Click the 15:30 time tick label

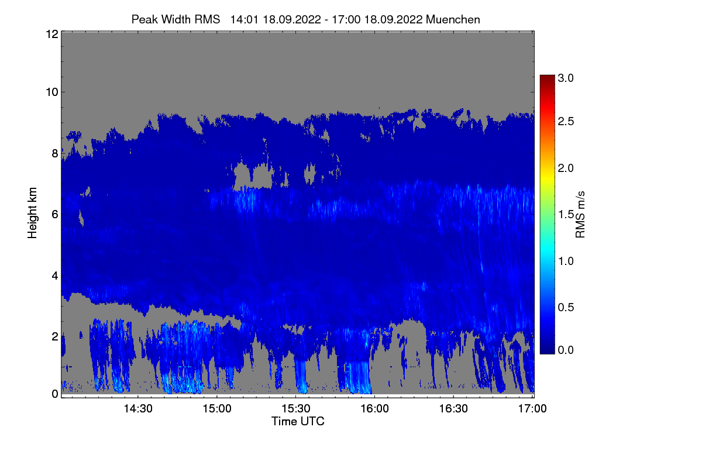(x=296, y=408)
